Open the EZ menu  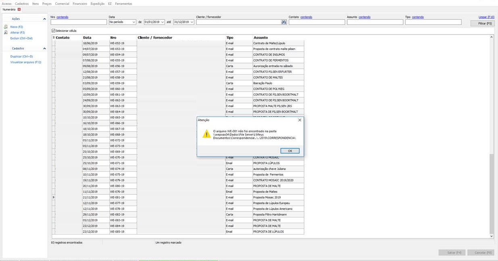(x=110, y=4)
